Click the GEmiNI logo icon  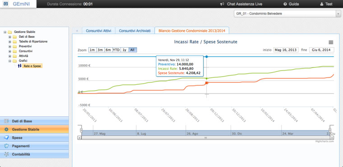click(x=6, y=4)
